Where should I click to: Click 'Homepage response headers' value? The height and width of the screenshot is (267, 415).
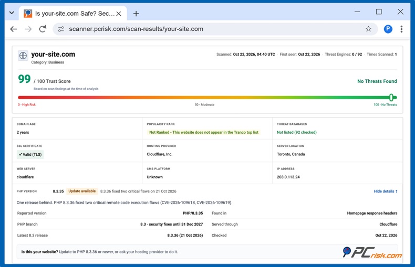pyautogui.click(x=372, y=213)
